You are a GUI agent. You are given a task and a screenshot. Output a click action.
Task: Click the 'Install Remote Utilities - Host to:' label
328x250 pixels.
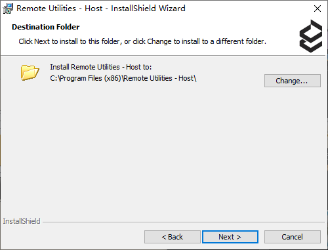[101, 67]
